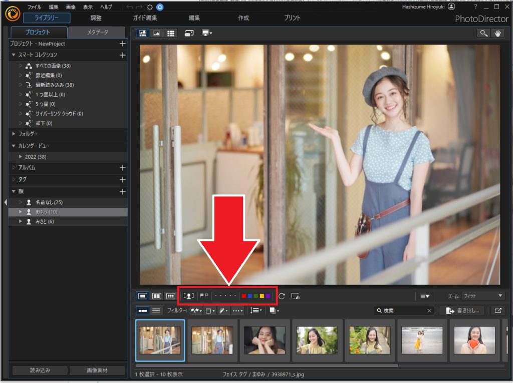Toggle compare two-image view
This screenshot has width=513, height=383.
point(156,296)
